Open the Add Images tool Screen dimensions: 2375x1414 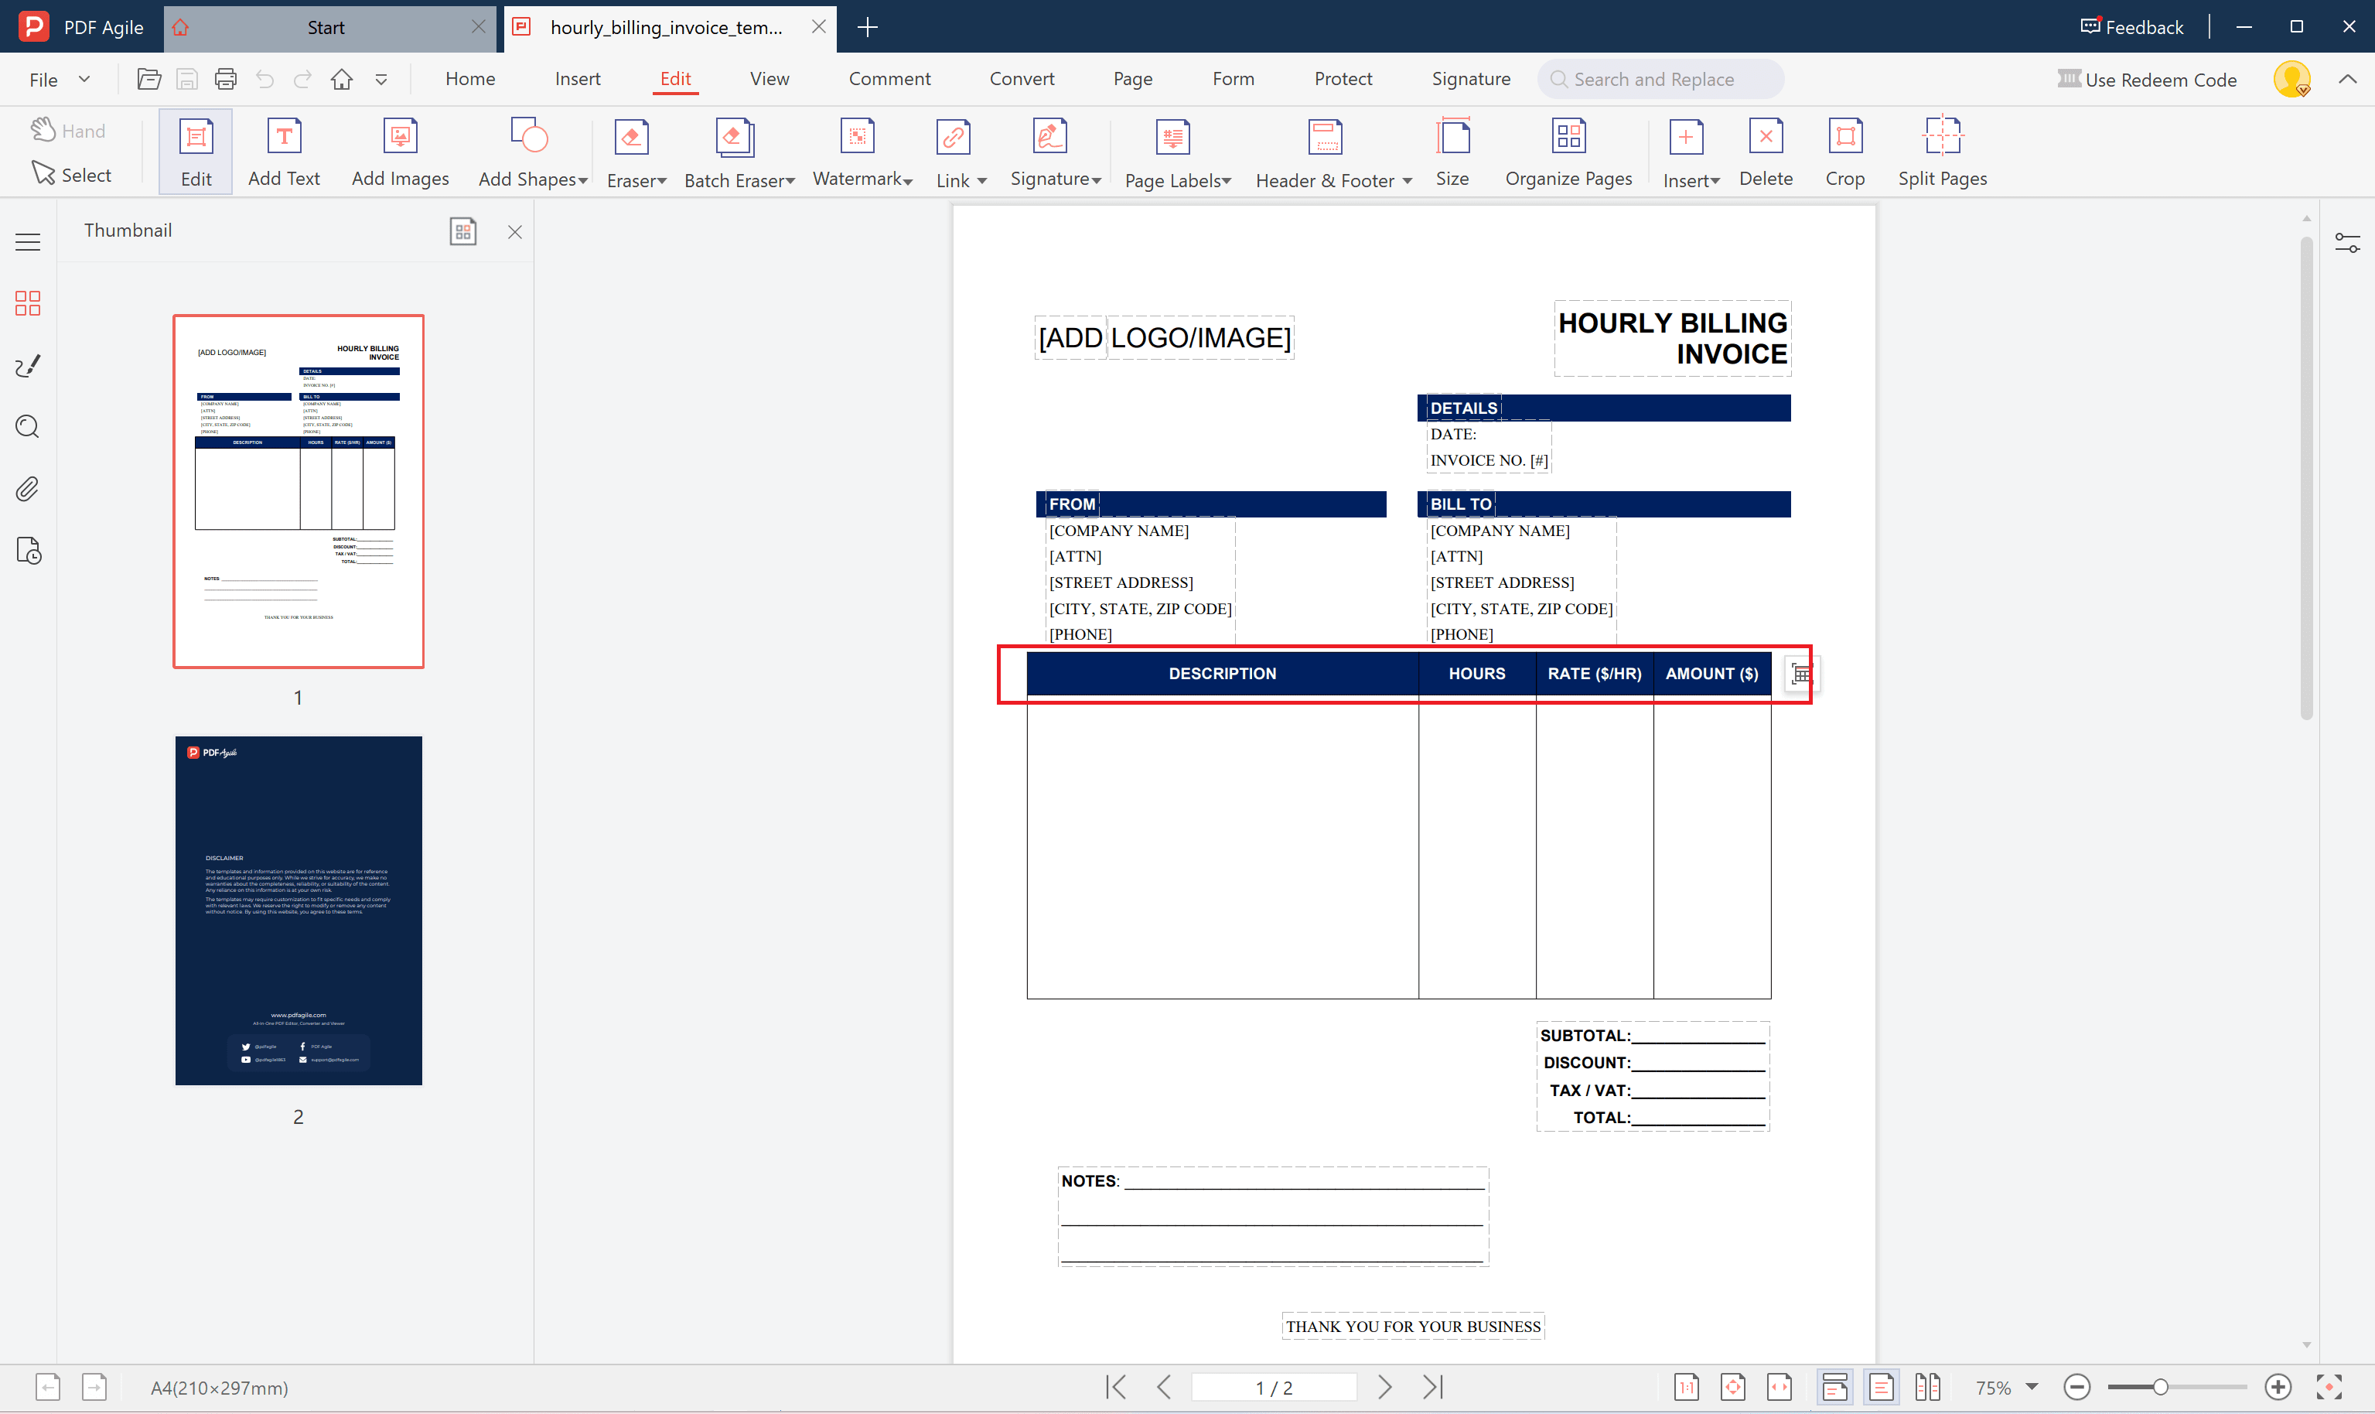pos(399,151)
